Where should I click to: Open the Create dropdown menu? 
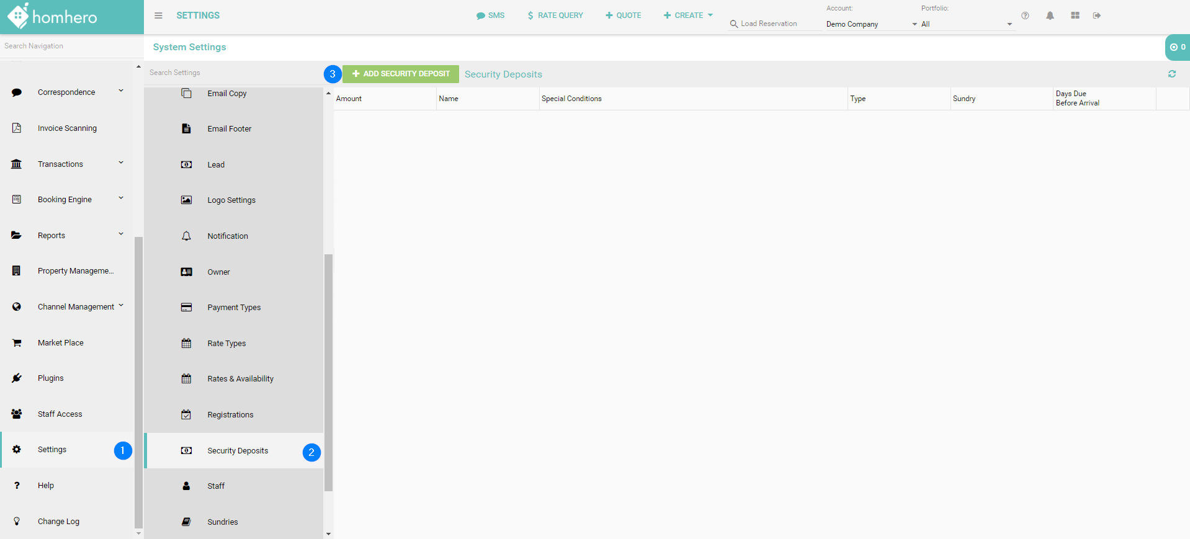pyautogui.click(x=688, y=16)
